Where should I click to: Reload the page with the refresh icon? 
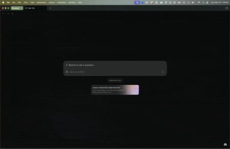click(x=12, y=13)
